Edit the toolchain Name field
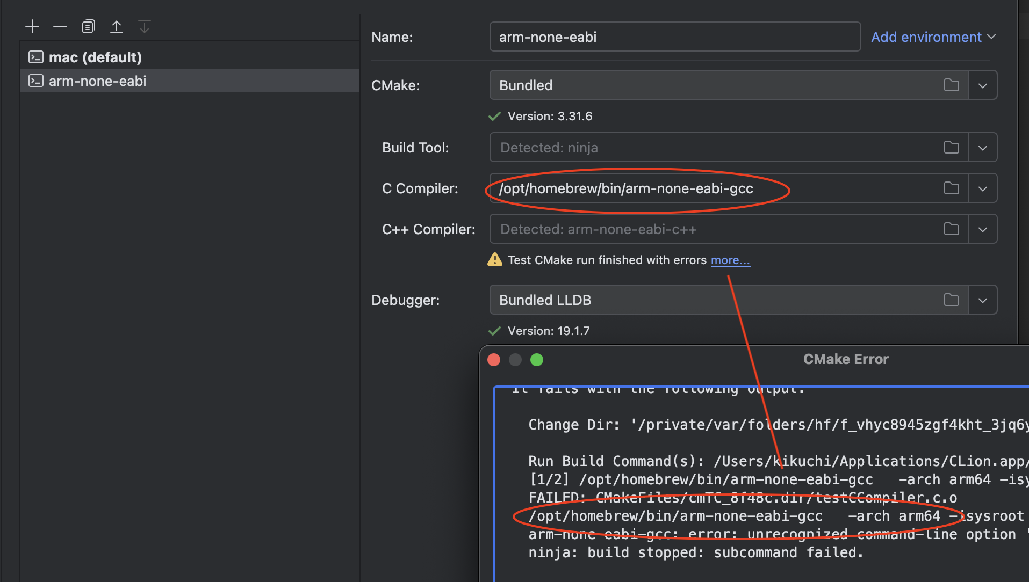Image resolution: width=1029 pixels, height=582 pixels. 675,37
